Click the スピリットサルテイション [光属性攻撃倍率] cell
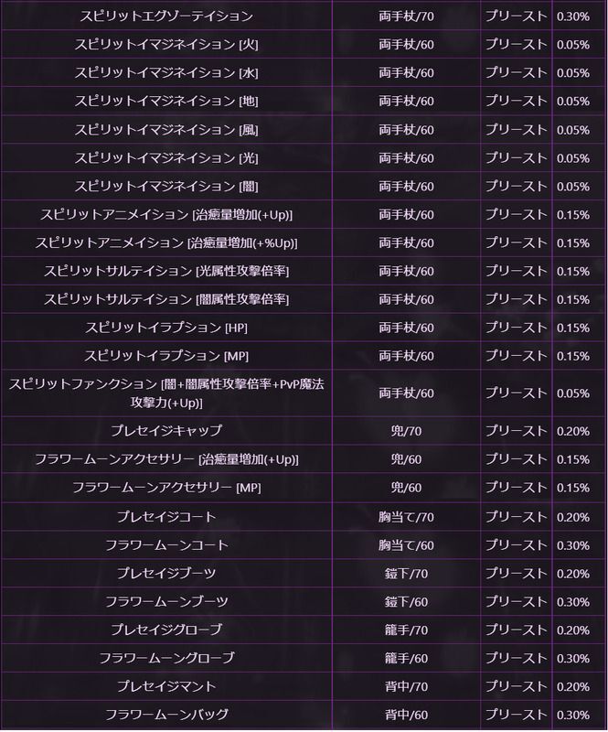Image resolution: width=608 pixels, height=732 pixels. (x=165, y=272)
